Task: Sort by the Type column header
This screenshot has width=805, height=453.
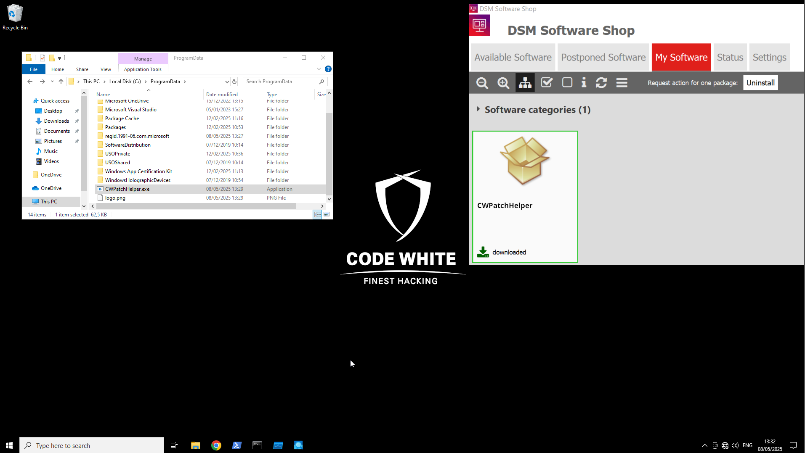Action: 272,95
